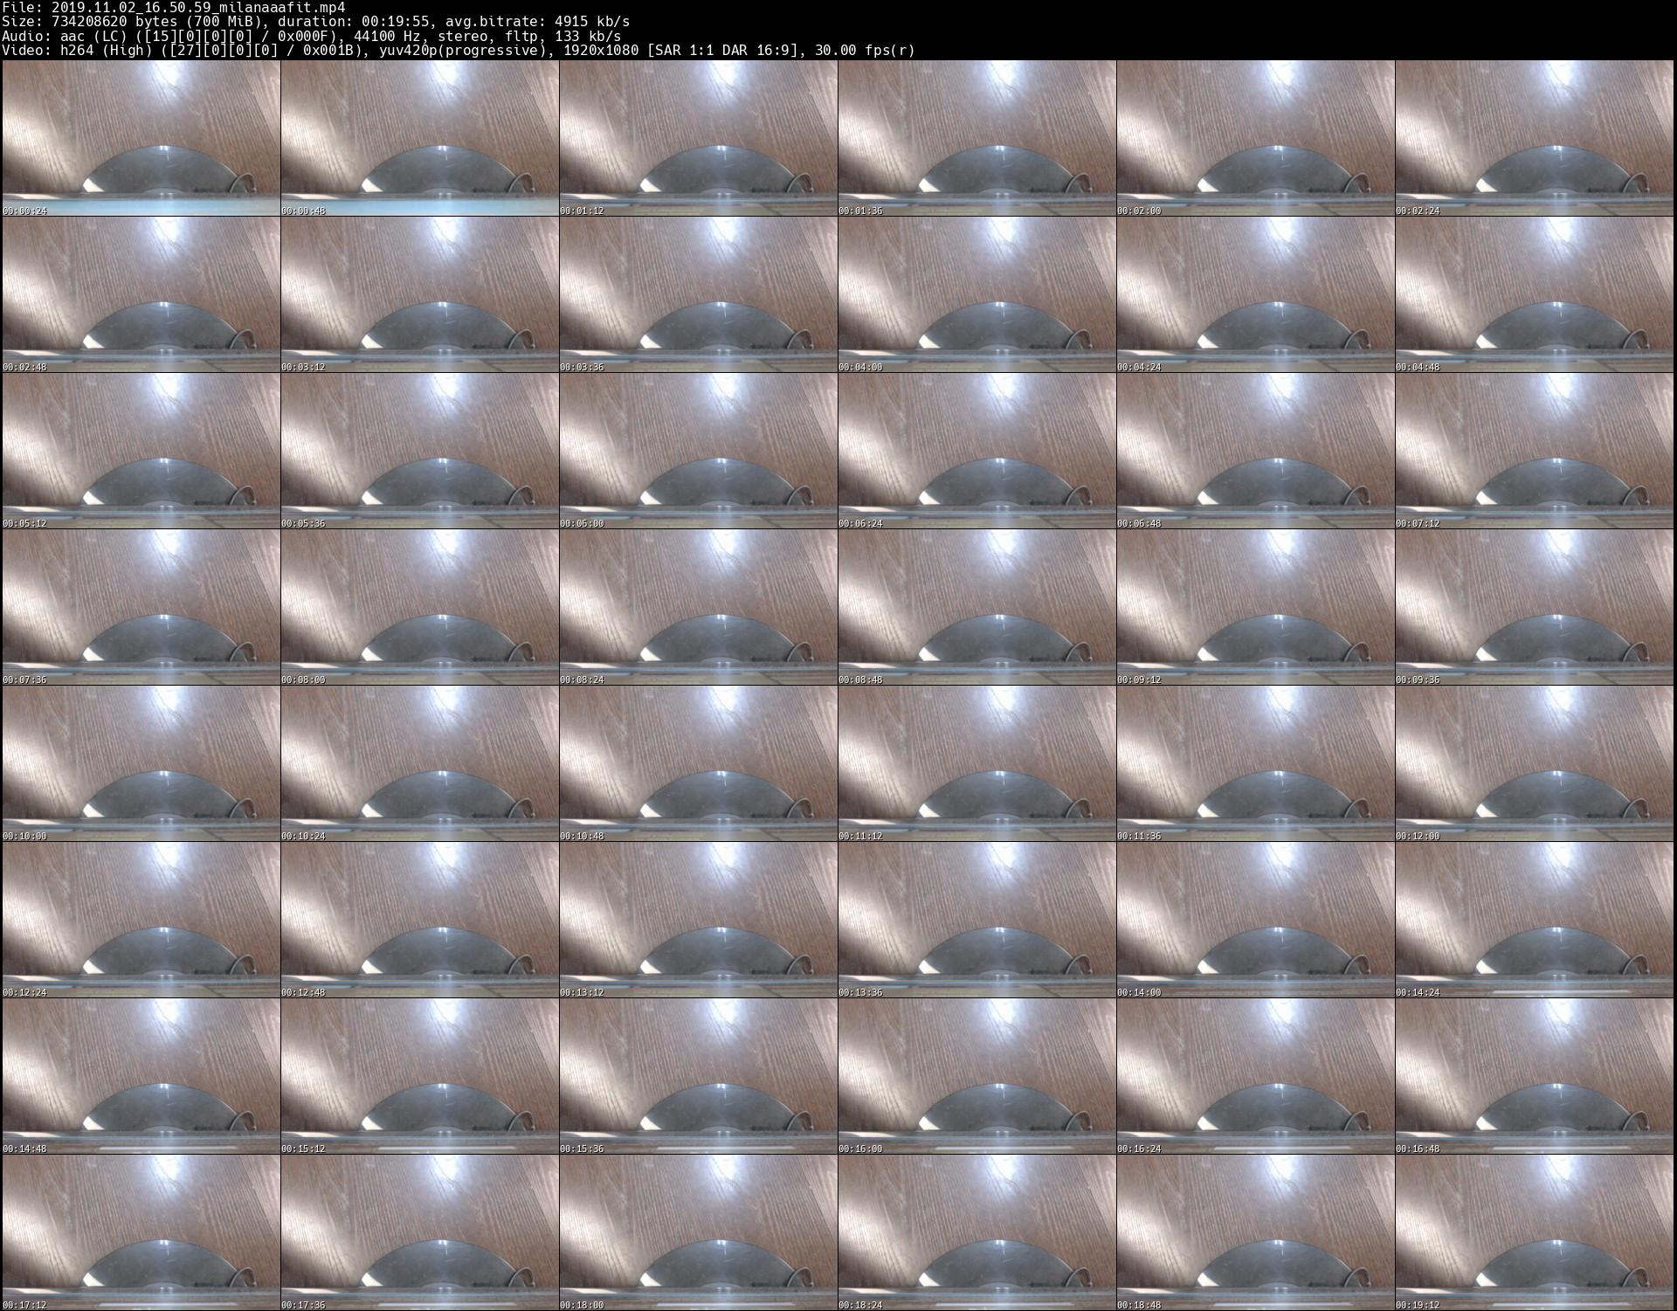Pick the frame stamped 00:09:36
1677x1311 pixels.
coord(1534,607)
